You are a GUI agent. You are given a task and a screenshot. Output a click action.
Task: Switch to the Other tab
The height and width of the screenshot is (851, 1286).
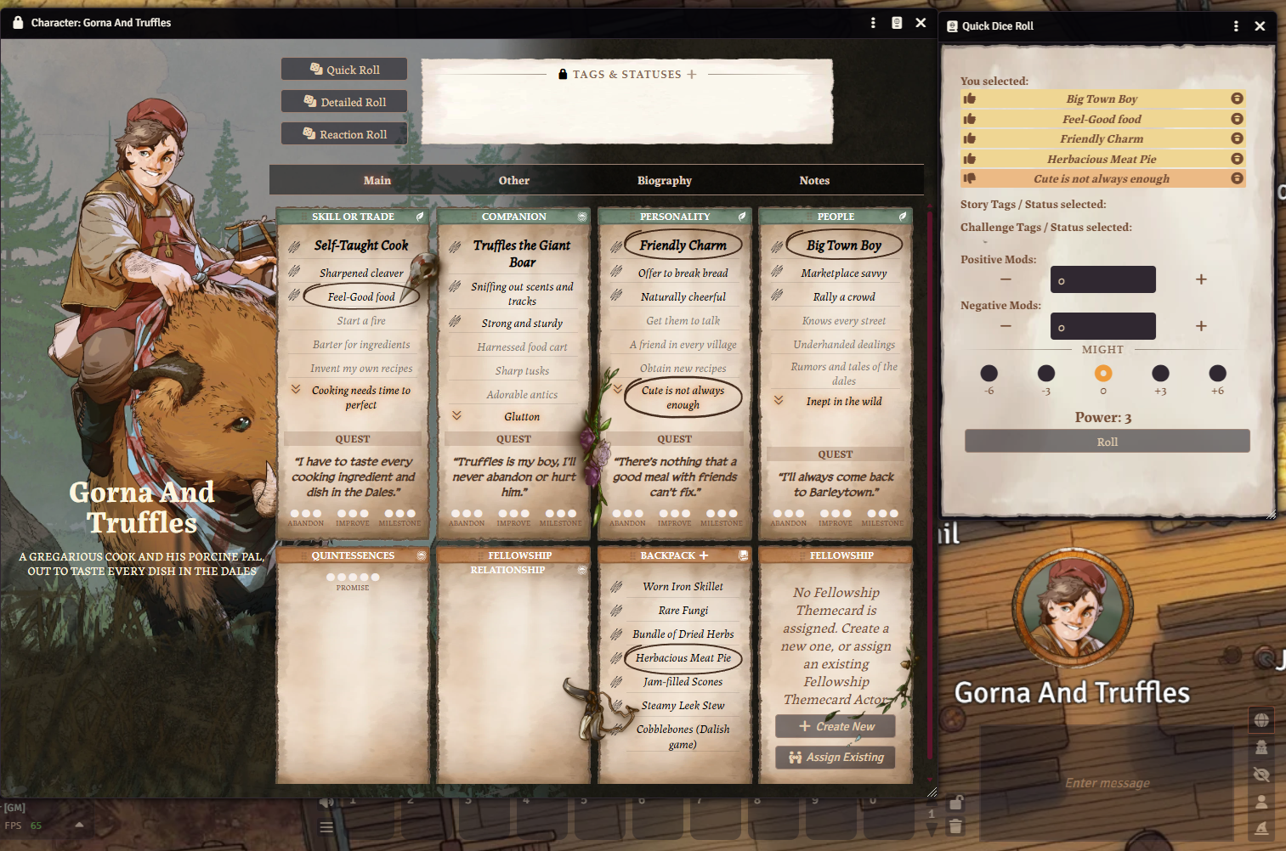(x=514, y=180)
